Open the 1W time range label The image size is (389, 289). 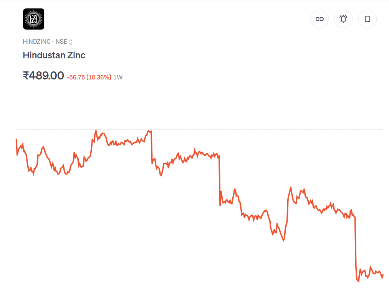118,78
